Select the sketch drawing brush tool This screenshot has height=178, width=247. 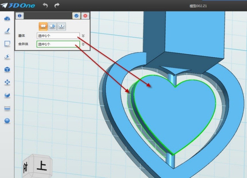point(7,31)
